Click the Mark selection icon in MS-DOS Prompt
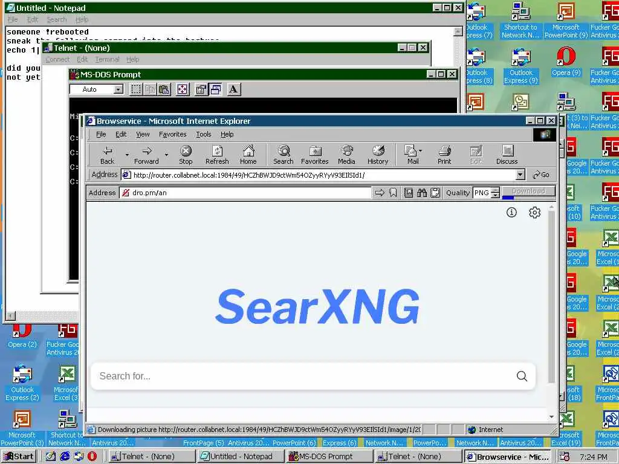This screenshot has width=619, height=464. point(136,89)
